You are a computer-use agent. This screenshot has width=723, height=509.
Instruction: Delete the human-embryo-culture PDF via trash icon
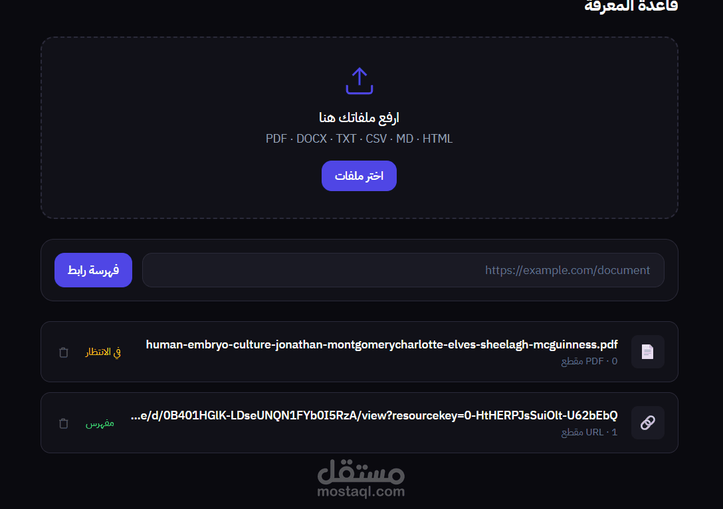pyautogui.click(x=64, y=352)
